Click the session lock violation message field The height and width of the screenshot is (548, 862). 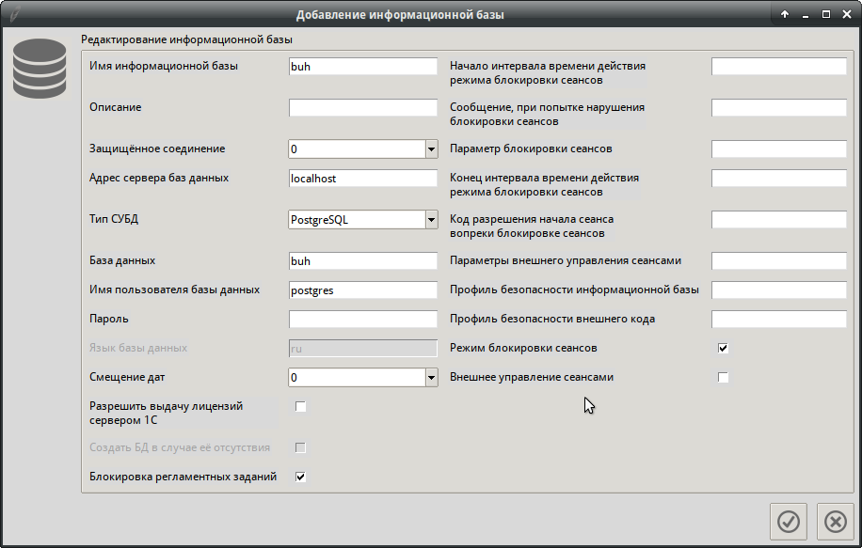778,107
